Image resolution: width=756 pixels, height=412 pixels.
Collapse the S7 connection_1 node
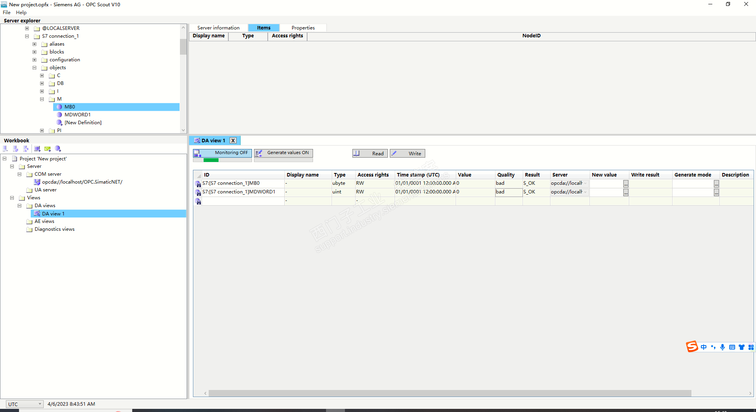click(27, 36)
